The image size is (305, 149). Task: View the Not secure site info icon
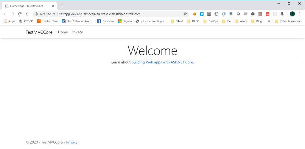[x=36, y=14]
